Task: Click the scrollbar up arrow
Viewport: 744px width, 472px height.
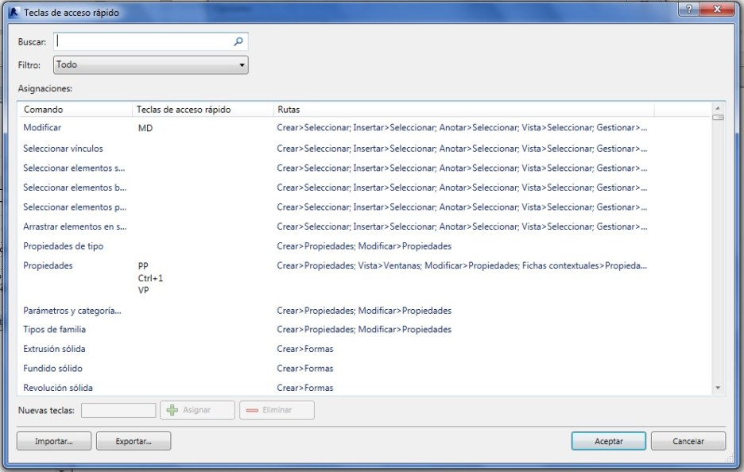Action: (x=718, y=108)
